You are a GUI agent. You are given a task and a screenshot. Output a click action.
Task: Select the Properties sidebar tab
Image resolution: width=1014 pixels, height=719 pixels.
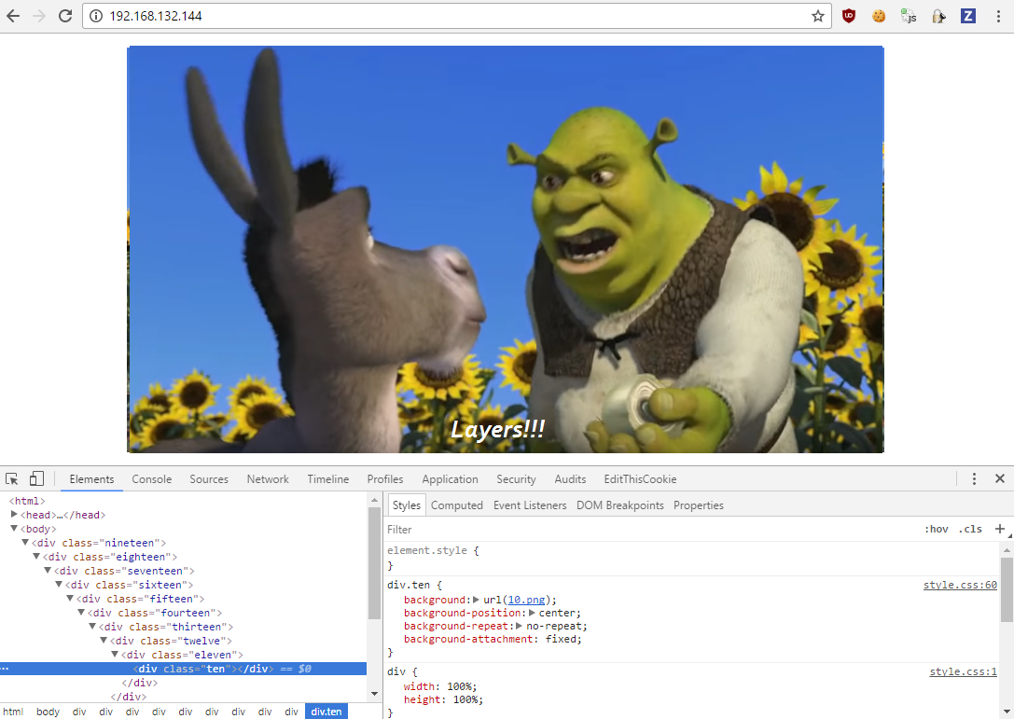699,505
